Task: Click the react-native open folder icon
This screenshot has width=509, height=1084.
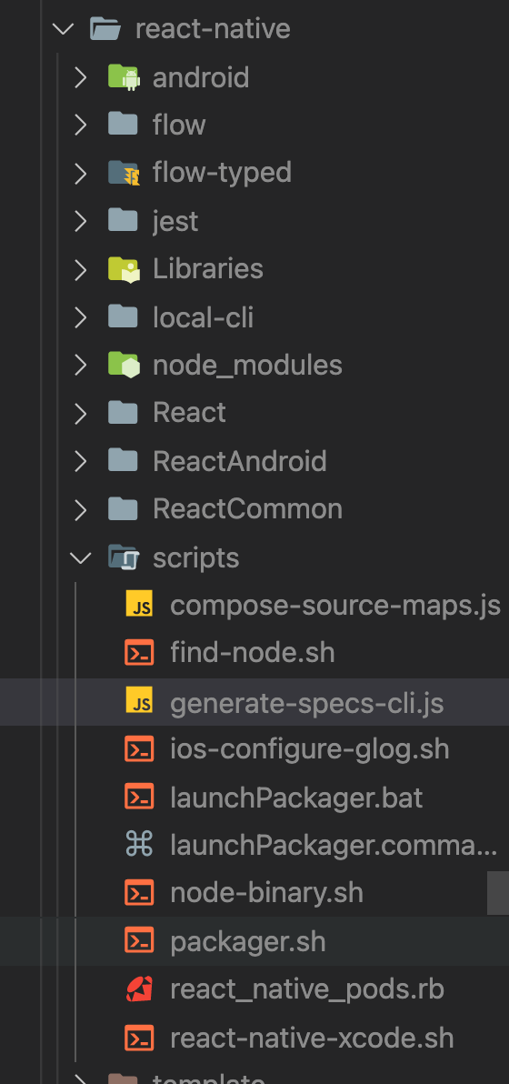Action: click(105, 29)
